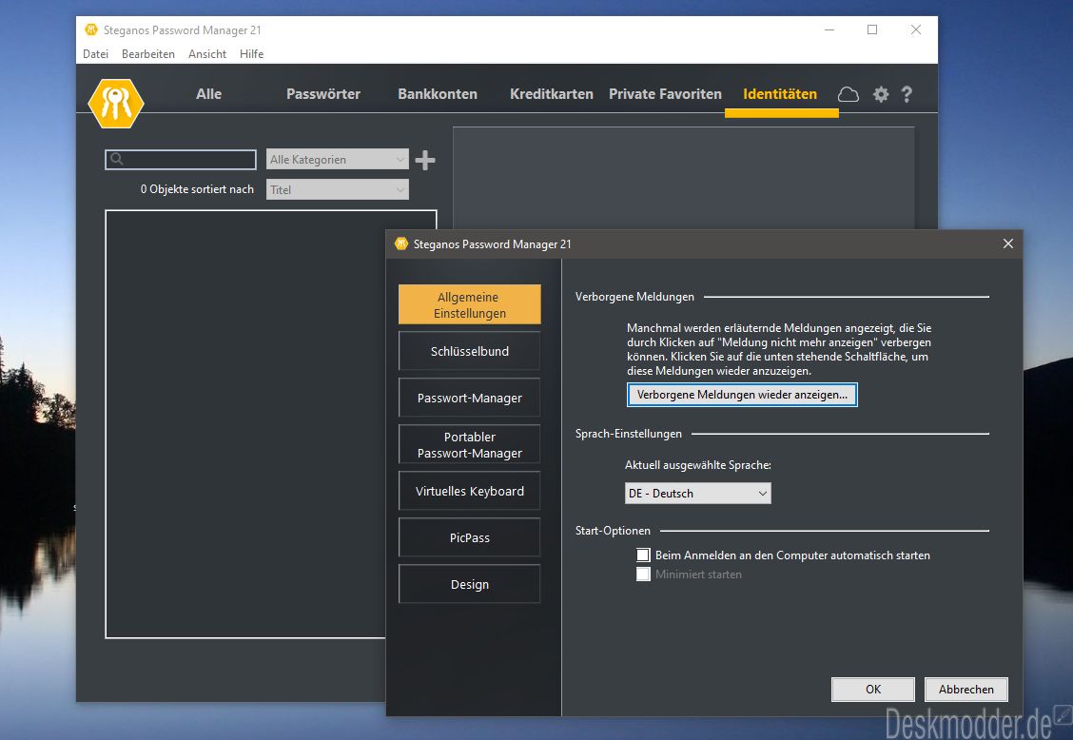
Task: Click 'Verborgene Meldungen wieder anzeigen...' button
Action: coord(743,395)
